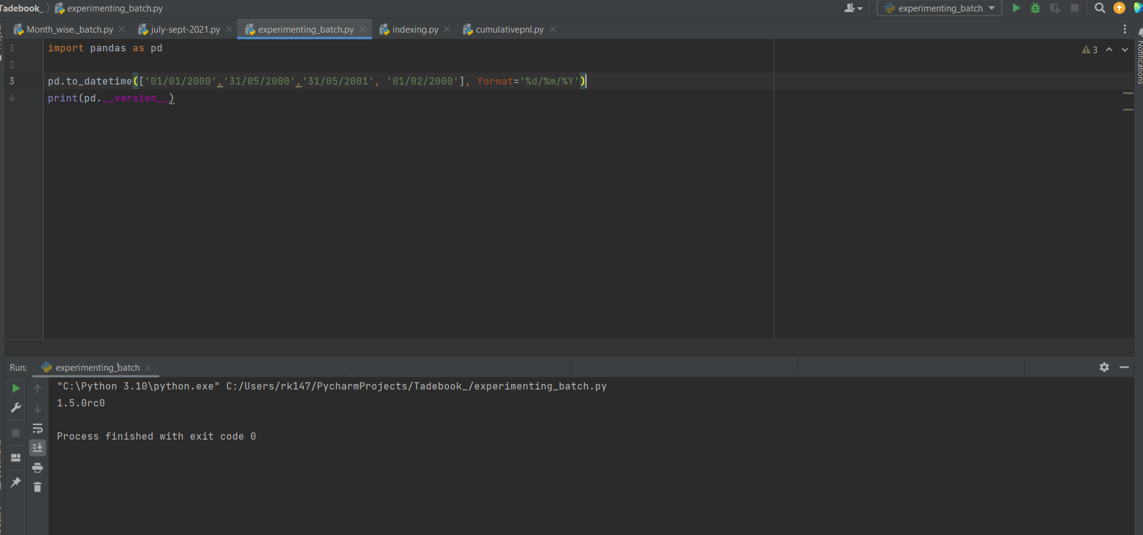
Task: Stop the process from the top toolbar
Action: coord(1075,8)
